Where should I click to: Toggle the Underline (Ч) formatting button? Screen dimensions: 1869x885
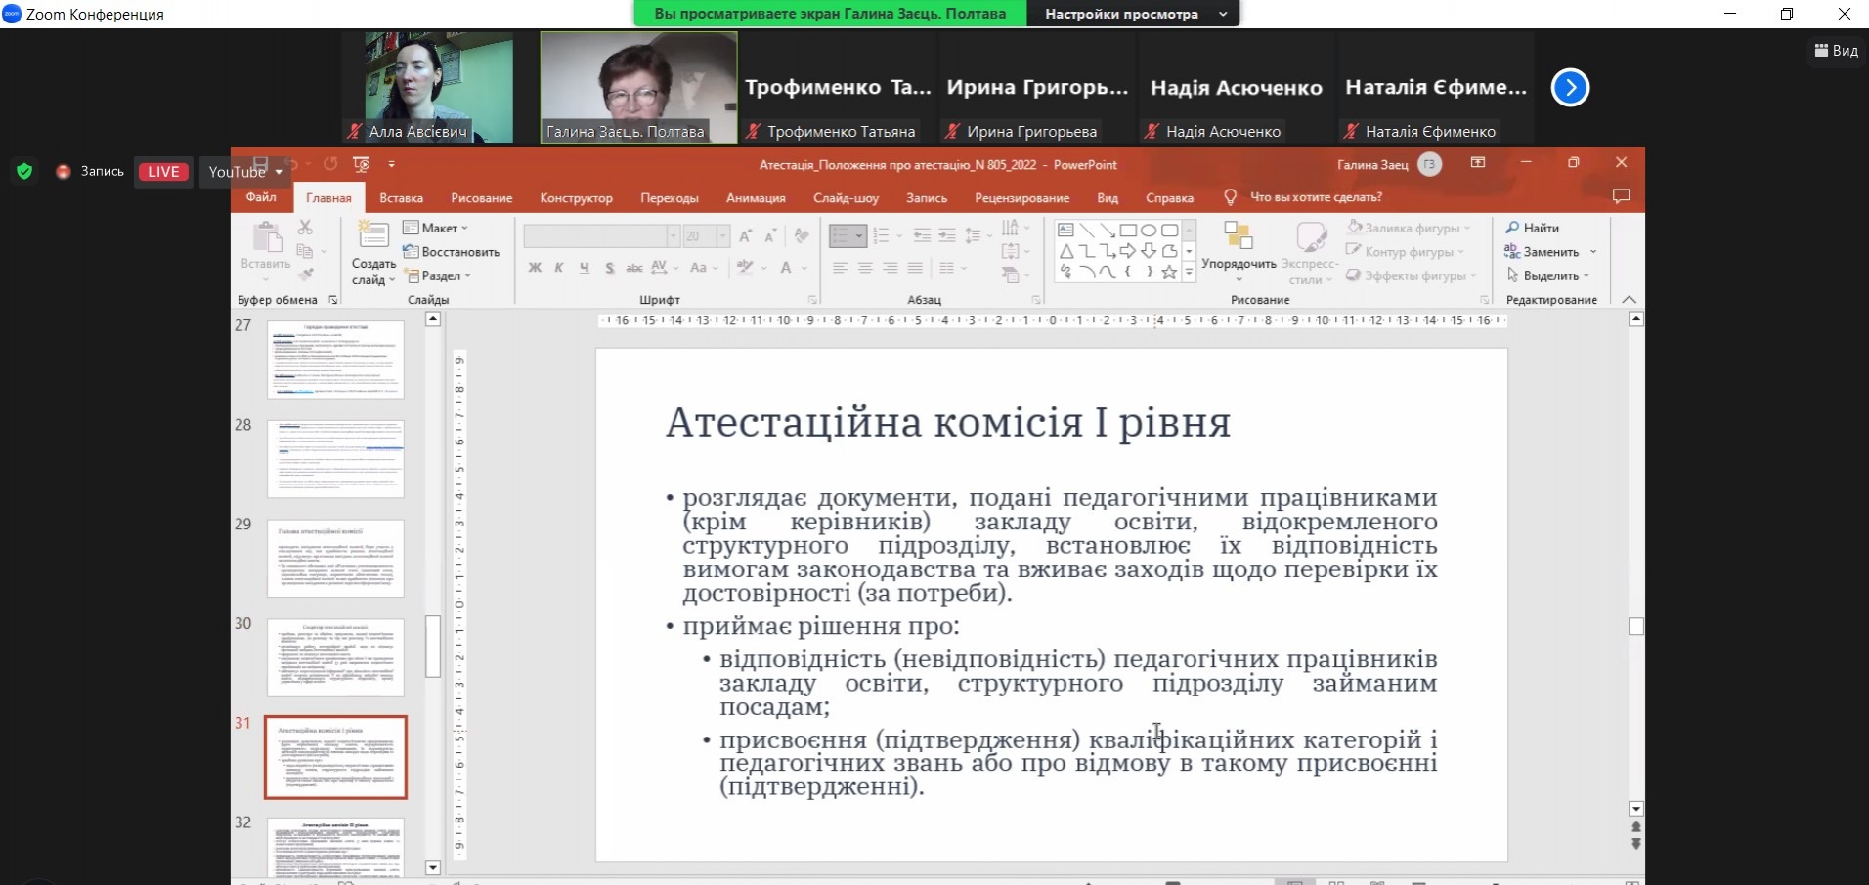click(x=584, y=268)
